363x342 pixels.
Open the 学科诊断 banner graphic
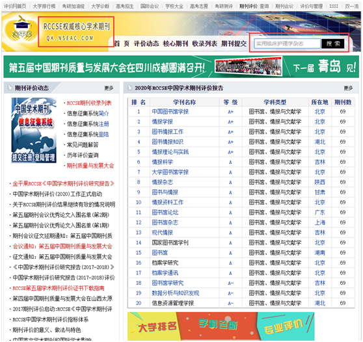click(218, 326)
